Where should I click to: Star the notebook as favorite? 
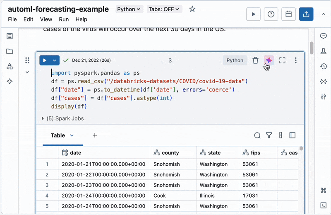tap(192, 9)
